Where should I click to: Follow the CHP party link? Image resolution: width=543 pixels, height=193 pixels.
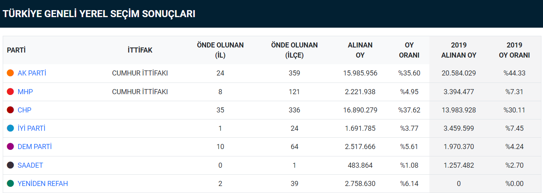tap(24, 110)
